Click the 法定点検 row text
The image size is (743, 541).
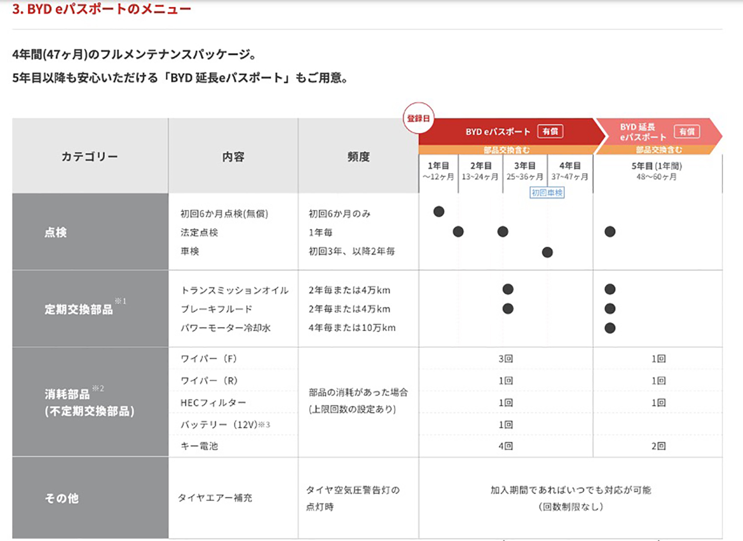[x=199, y=232]
